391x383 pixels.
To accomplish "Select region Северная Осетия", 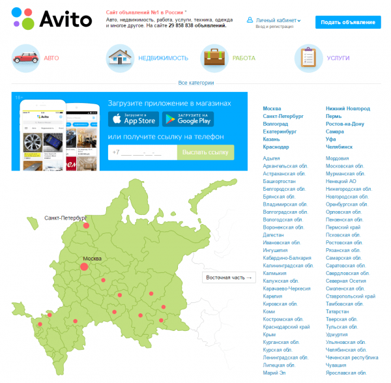I will pos(346,281).
